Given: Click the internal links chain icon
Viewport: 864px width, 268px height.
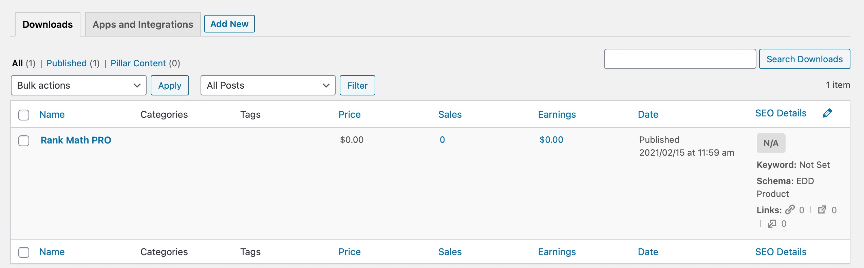Looking at the screenshot, I should 790,210.
